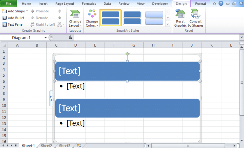The width and height of the screenshot is (244, 148).
Task: Go to last sheet navigation arrow
Action: coord(16,145)
